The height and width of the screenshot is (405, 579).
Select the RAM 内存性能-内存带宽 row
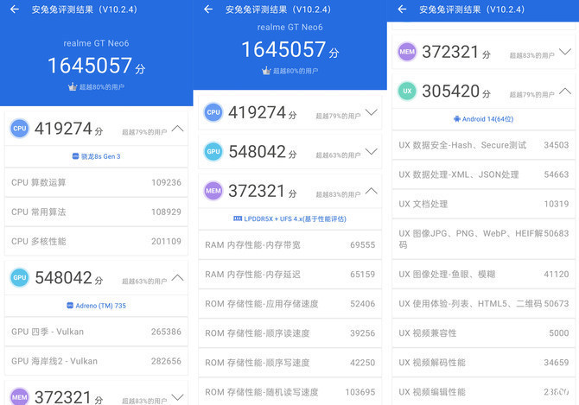[289, 244]
